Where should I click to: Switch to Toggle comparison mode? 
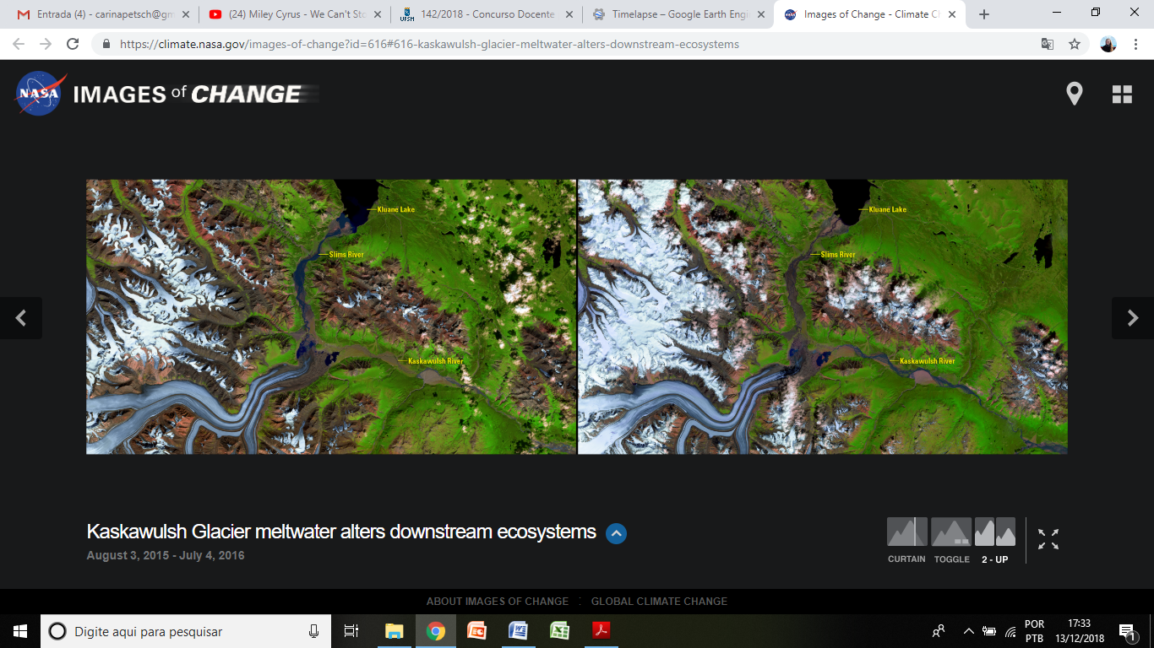click(951, 532)
